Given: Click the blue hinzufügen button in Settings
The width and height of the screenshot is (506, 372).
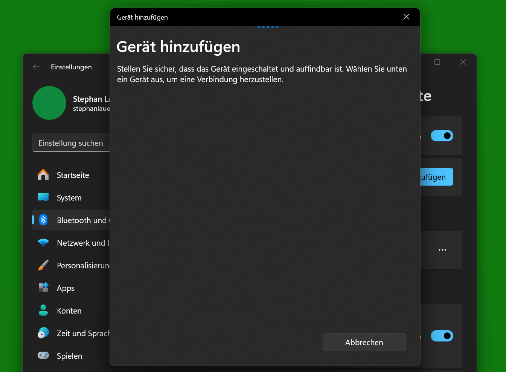Looking at the screenshot, I should pyautogui.click(x=436, y=177).
